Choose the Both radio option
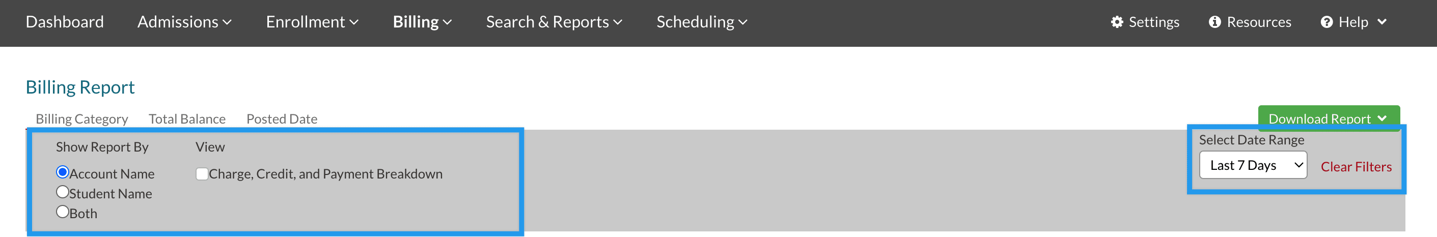 (63, 212)
